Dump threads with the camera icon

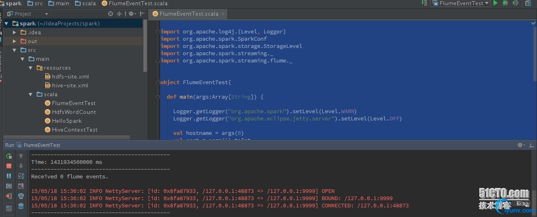click(8, 186)
